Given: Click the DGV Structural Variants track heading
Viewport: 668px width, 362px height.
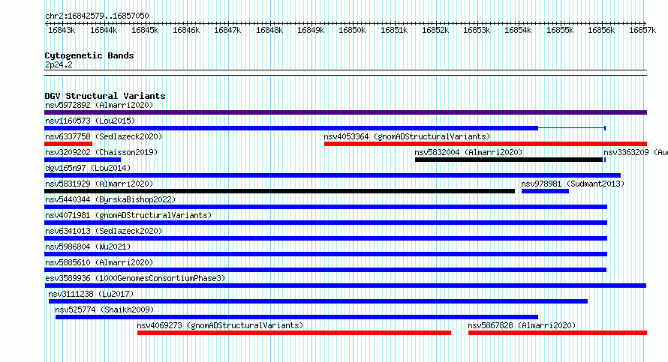Looking at the screenshot, I should click(105, 96).
